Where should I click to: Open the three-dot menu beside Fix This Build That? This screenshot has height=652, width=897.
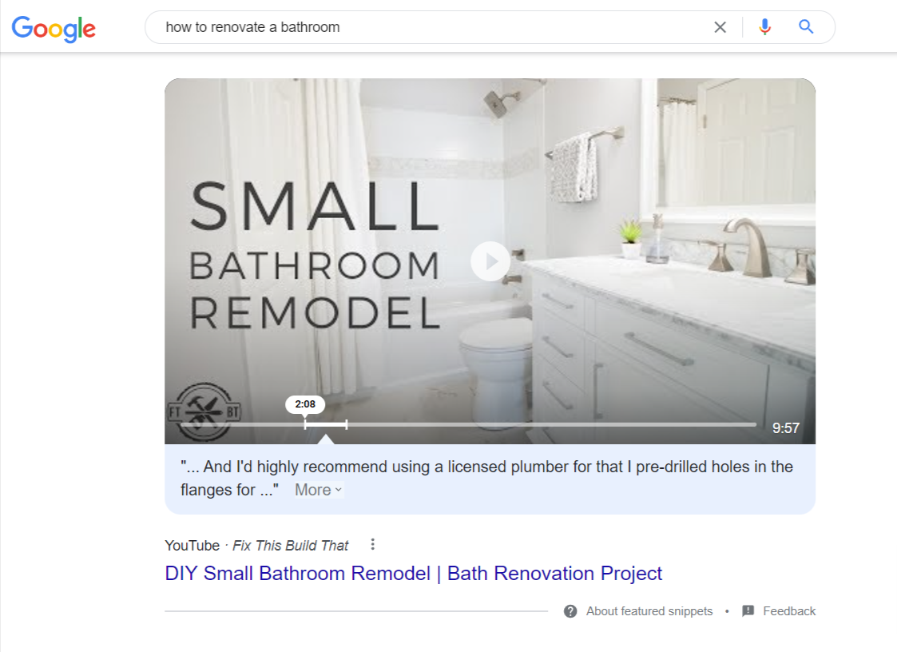coord(372,545)
